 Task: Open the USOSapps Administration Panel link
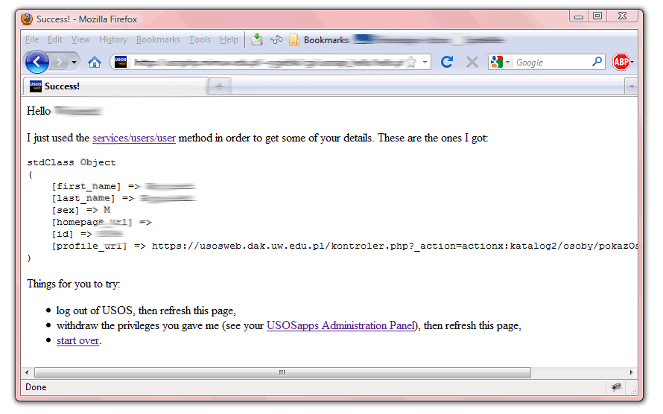click(340, 325)
